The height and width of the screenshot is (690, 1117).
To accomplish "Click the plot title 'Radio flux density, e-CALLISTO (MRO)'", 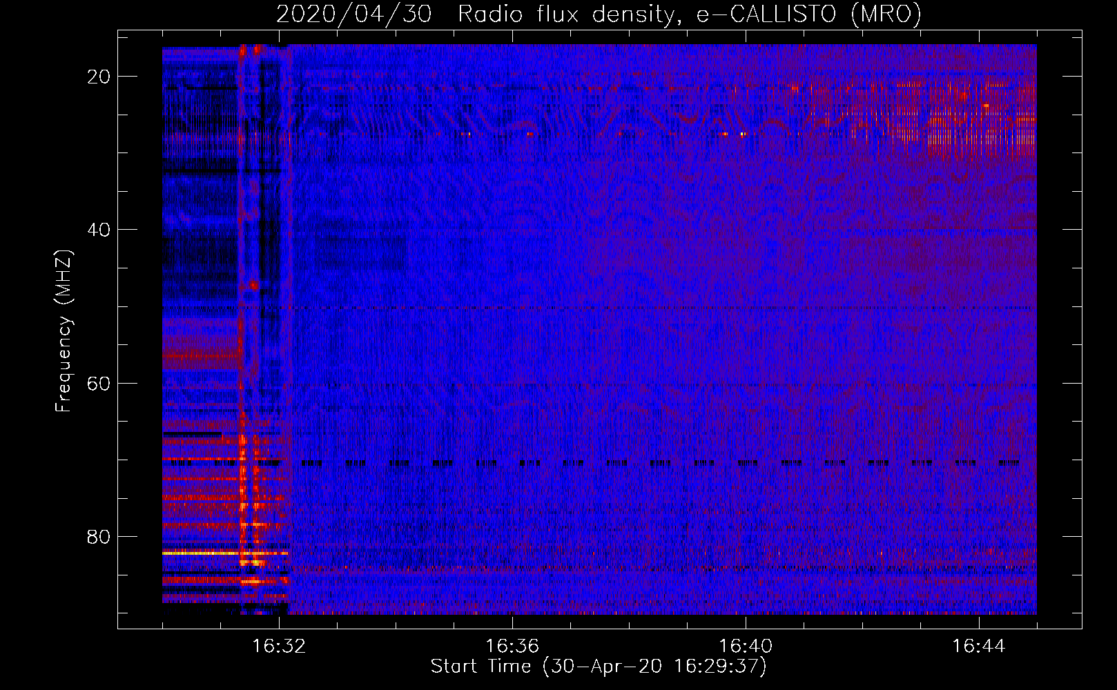I will [690, 14].
